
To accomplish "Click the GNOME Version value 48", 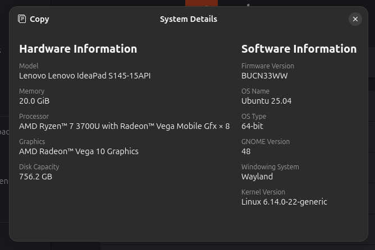I will [246, 151].
